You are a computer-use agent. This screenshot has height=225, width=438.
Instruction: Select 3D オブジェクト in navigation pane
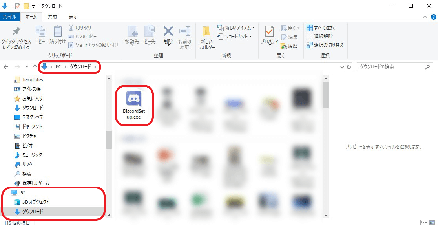click(x=32, y=202)
